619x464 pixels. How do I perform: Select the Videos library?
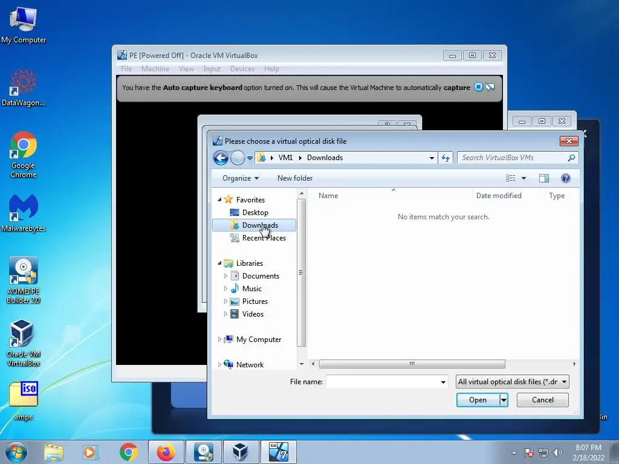point(253,314)
